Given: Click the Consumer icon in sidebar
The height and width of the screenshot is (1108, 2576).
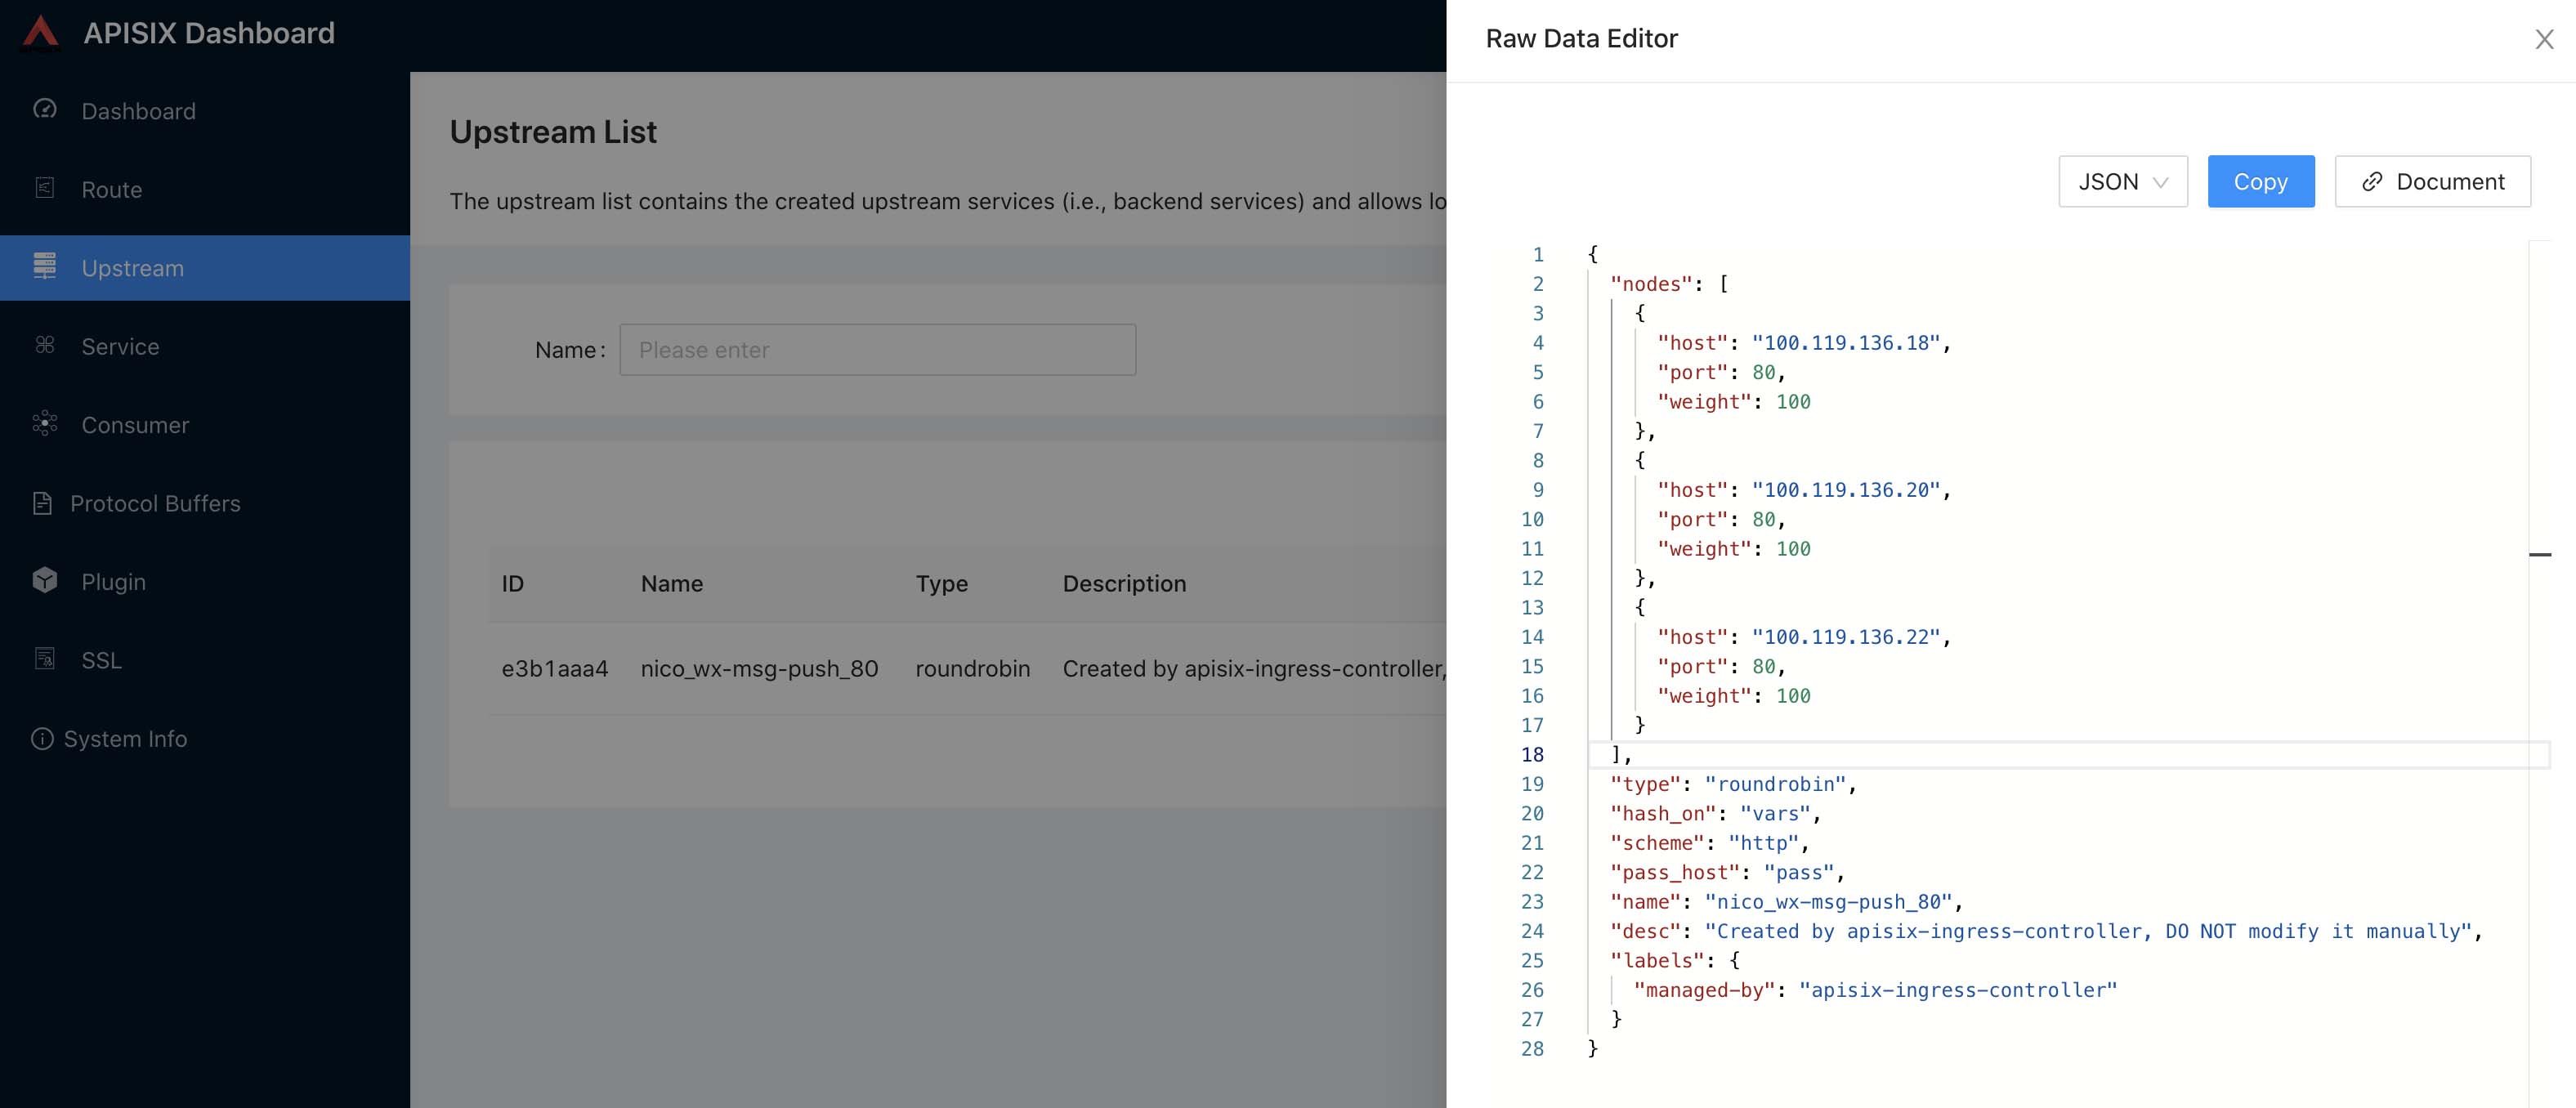Looking at the screenshot, I should tap(45, 423).
